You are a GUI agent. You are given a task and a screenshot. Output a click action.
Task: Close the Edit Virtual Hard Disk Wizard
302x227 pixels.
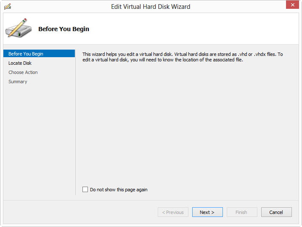292,6
